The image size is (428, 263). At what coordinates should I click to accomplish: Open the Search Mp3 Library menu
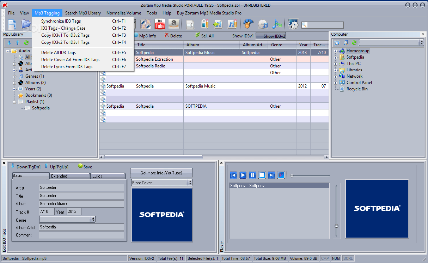[83, 13]
